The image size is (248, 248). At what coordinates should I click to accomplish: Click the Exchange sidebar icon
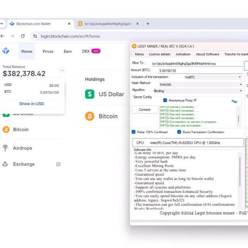coord(5,164)
